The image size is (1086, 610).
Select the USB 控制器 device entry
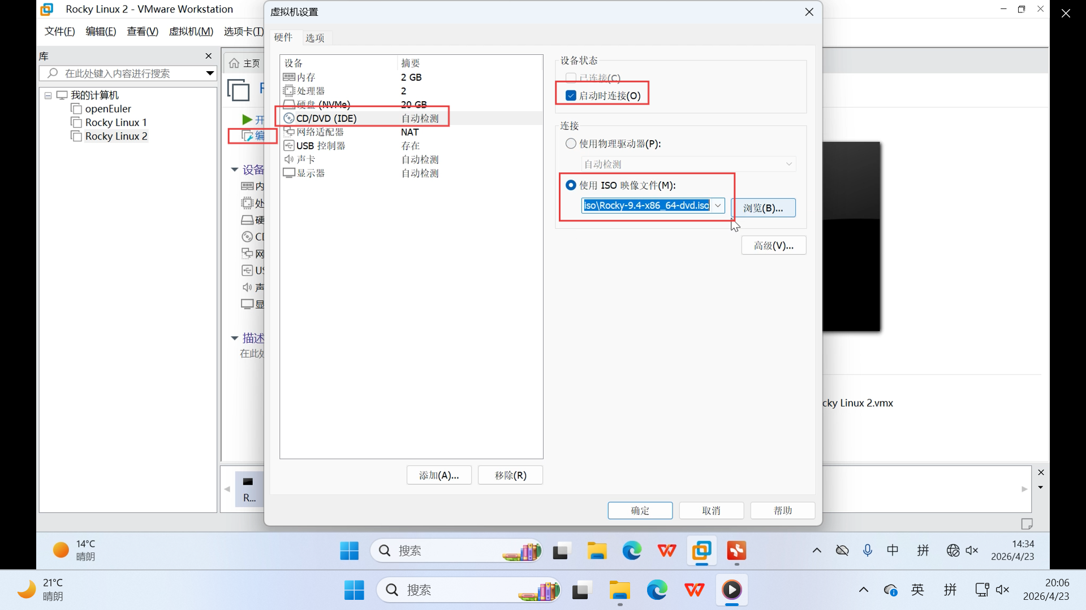(320, 146)
